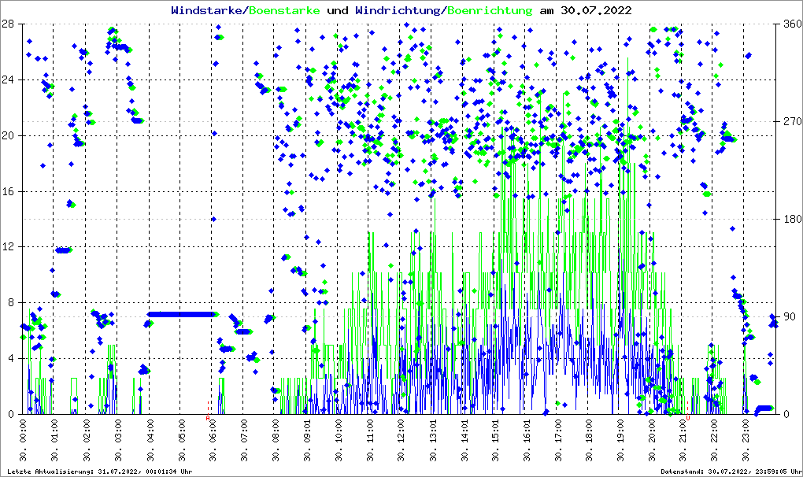This screenshot has height=477, width=803.
Task: Click the flat blue line between 04:00 and 06:00
Action: pos(180,314)
